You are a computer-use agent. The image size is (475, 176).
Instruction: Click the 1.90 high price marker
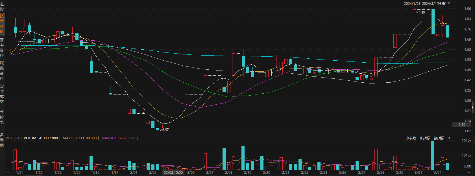coord(422,12)
